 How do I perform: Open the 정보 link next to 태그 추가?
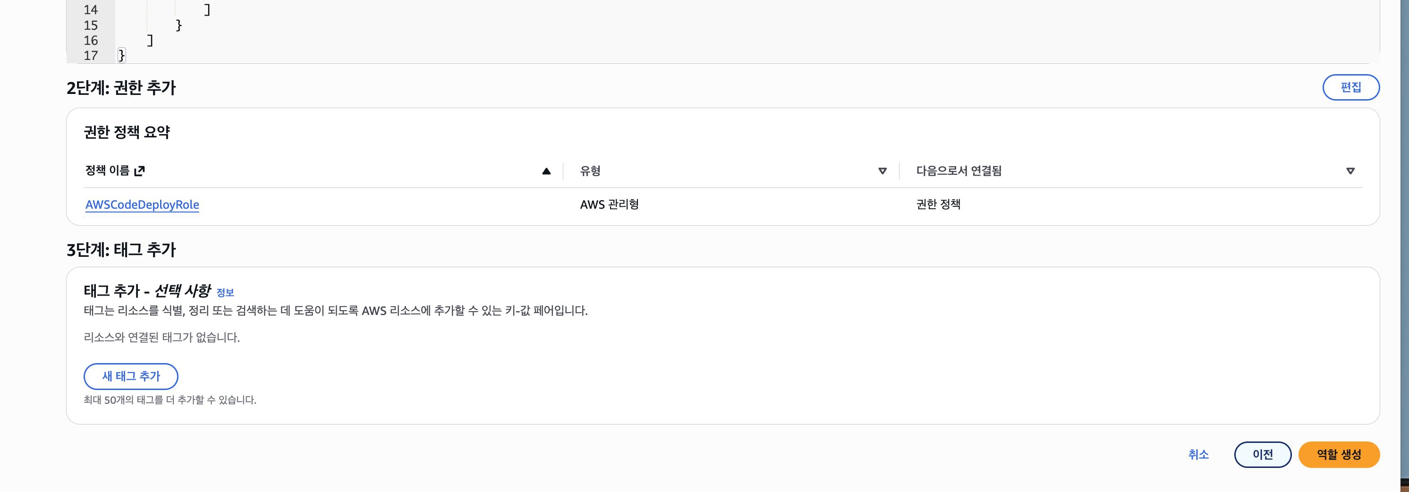click(225, 292)
